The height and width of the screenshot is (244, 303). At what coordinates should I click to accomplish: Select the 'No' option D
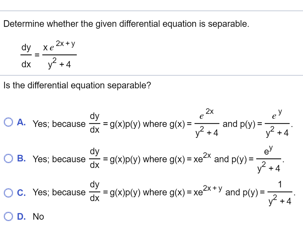pos(8,216)
